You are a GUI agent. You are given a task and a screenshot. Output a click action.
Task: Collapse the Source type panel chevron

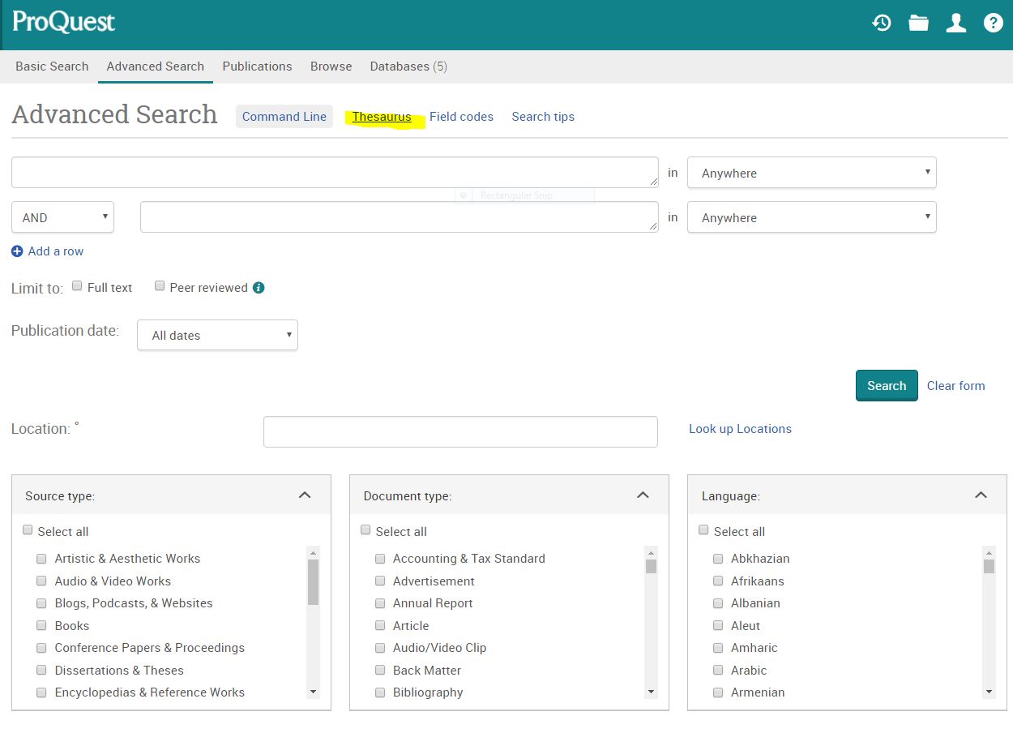click(x=305, y=495)
